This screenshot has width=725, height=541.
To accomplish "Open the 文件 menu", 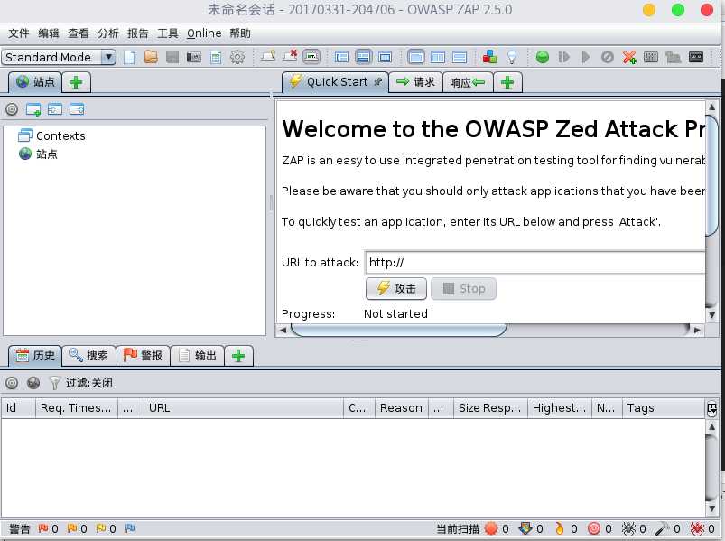I will [18, 33].
